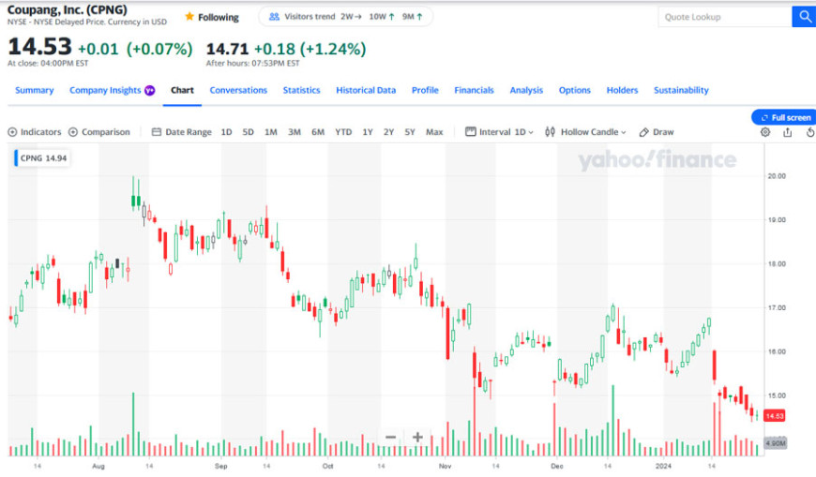Viewport: 816px width, 477px height.
Task: Open the Interval 1D dropdown
Action: pos(500,132)
